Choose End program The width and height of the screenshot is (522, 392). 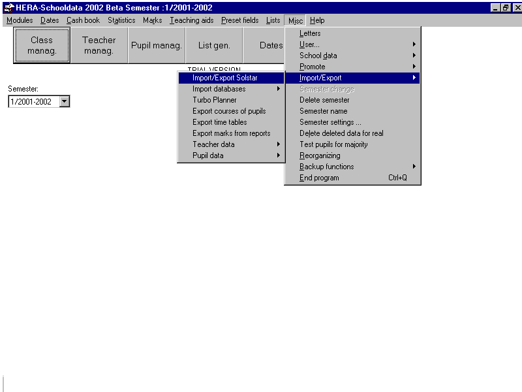pyautogui.click(x=352, y=178)
